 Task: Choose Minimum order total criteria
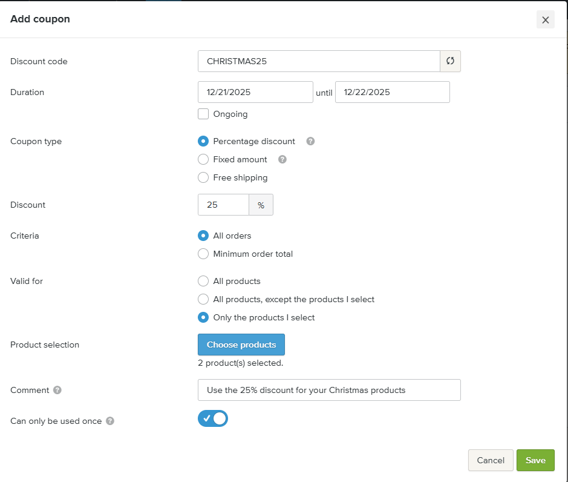[x=203, y=254]
